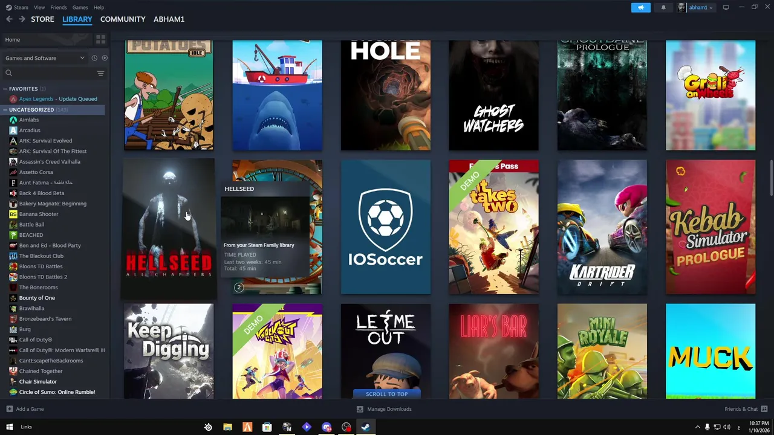Open the ABHAM1 profile tab
Image resolution: width=774 pixels, height=435 pixels.
[x=169, y=19]
